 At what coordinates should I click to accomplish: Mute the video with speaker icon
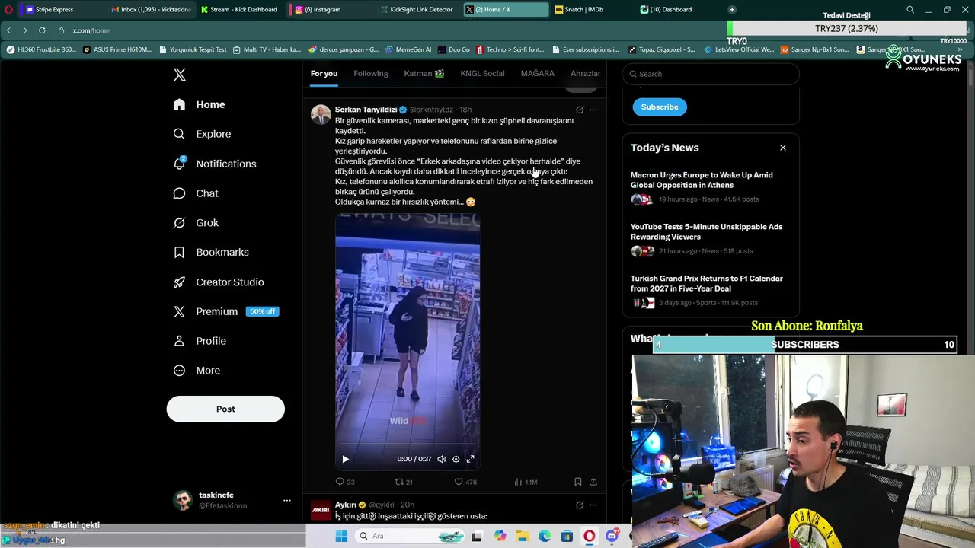(x=442, y=459)
